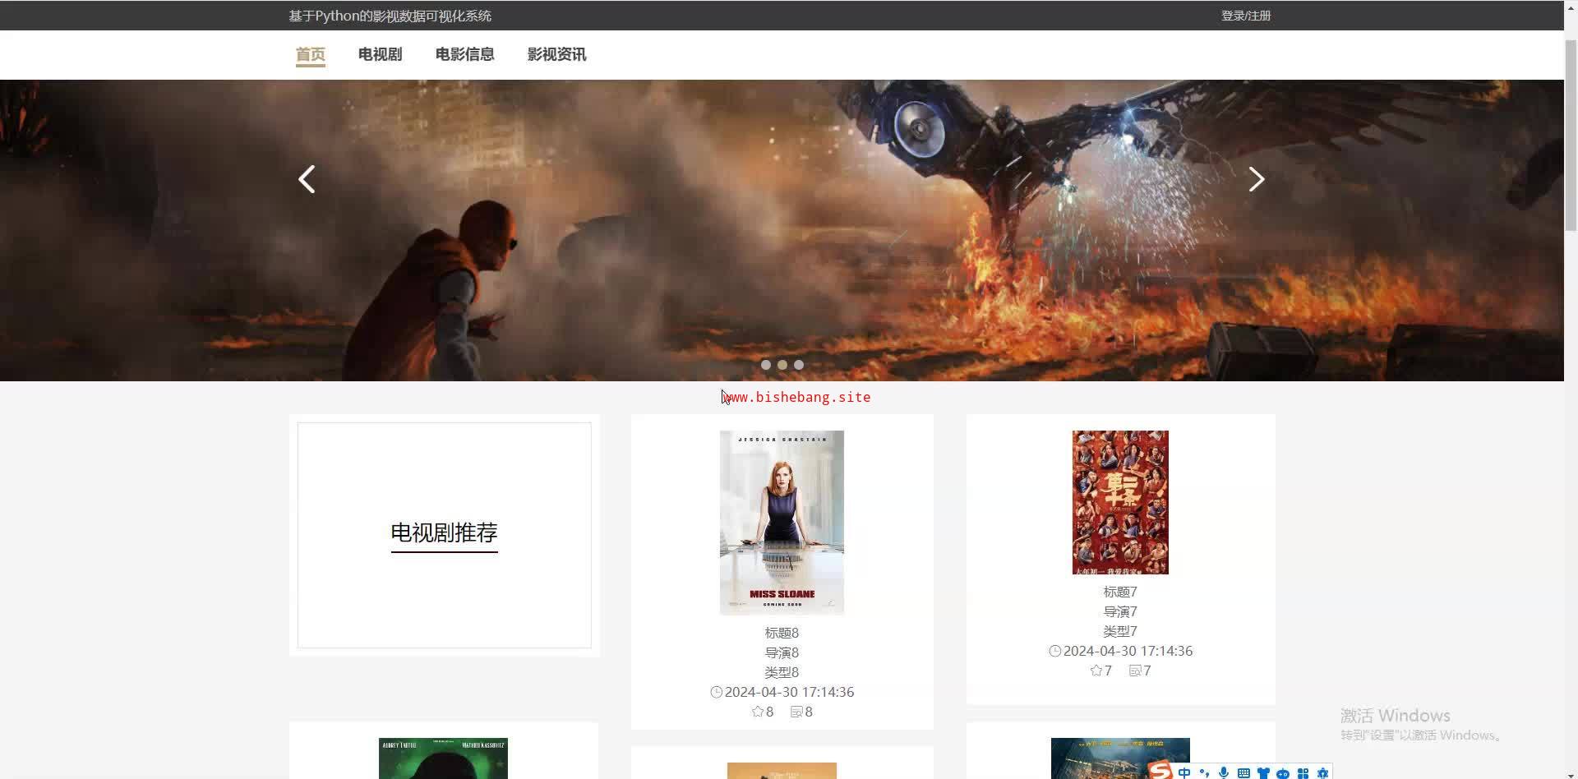Open the Sogou toolbox grid icon
1578x779 pixels.
(x=1303, y=772)
